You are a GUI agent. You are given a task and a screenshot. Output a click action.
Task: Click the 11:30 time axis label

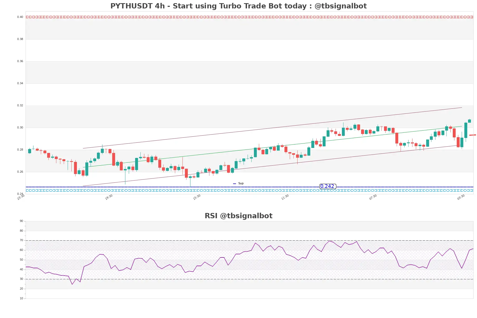[285, 197]
